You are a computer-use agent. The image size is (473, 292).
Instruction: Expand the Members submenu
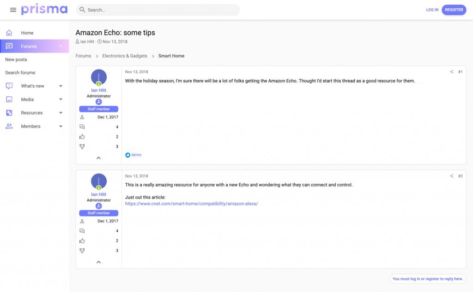[x=61, y=126]
